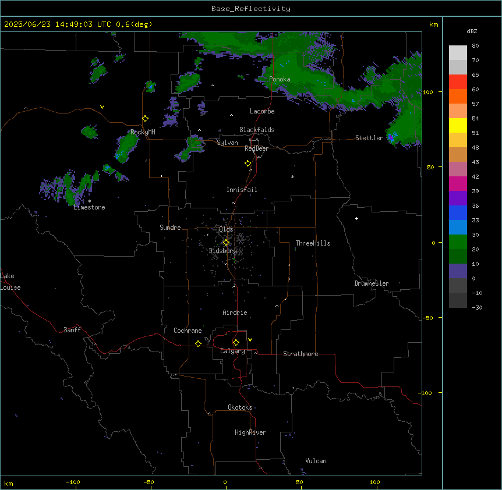Click the Olds label

pos(226,229)
